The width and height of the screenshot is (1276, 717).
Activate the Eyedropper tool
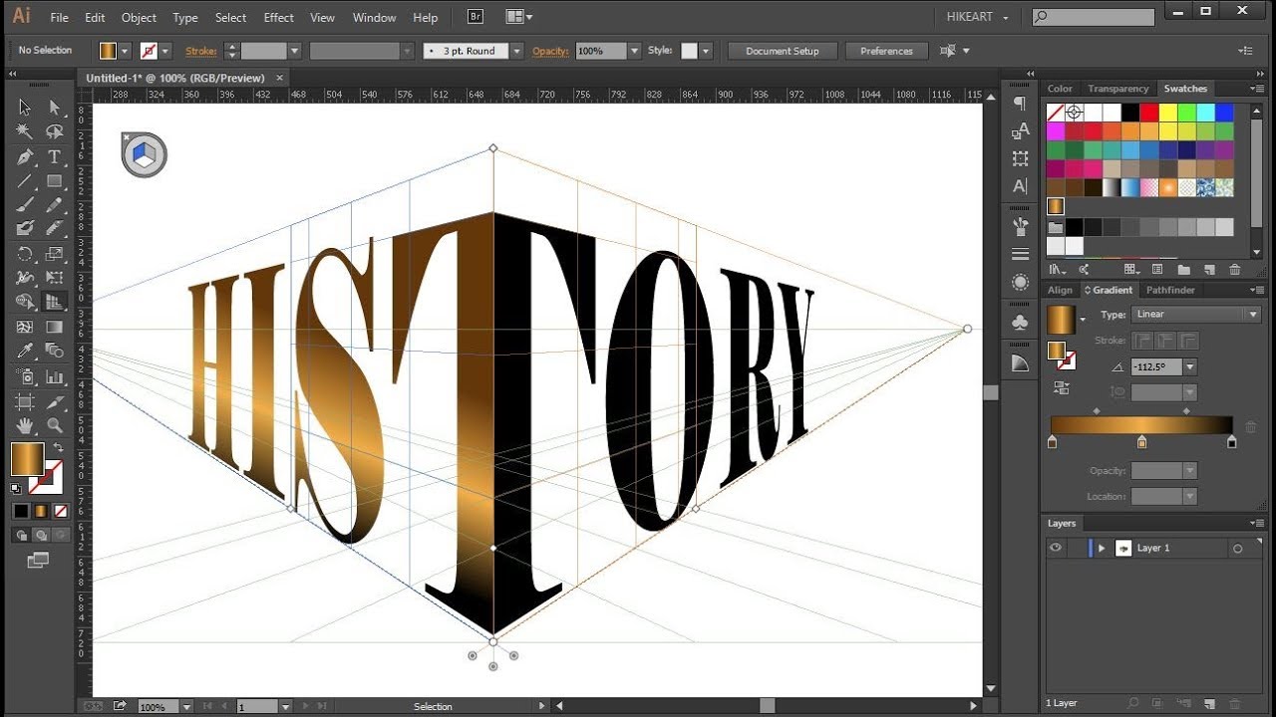(x=25, y=352)
